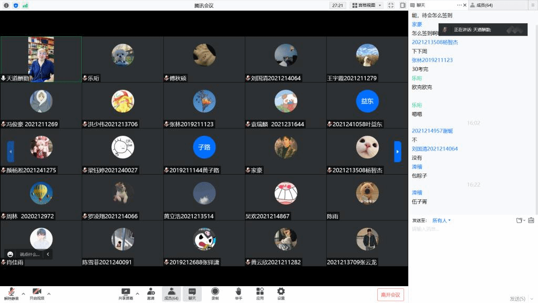
Task: Expand the audio options arrow beside 解除静音
Action: click(23, 294)
